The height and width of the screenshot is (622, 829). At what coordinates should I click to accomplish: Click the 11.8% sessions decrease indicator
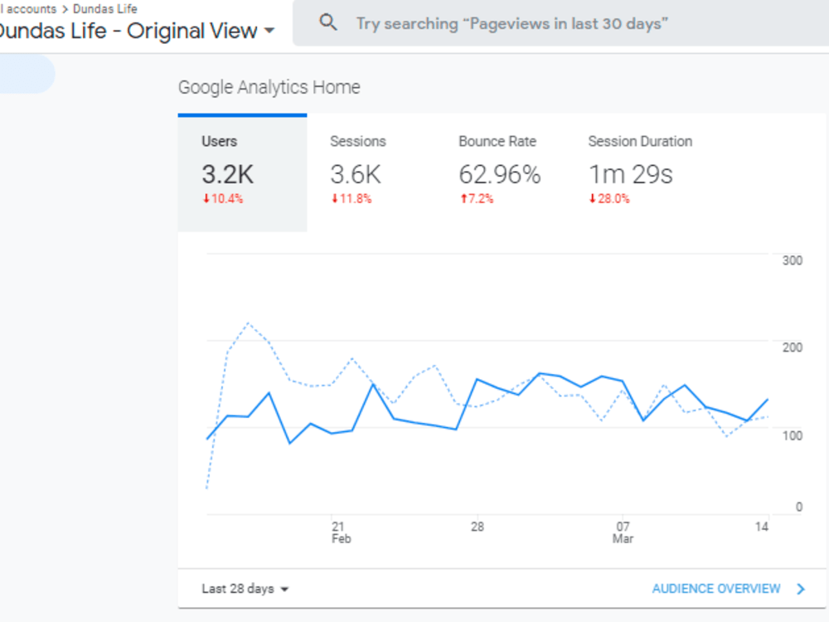pos(351,199)
